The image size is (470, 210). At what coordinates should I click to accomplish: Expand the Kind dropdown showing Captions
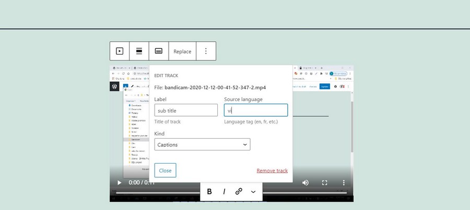click(x=202, y=144)
